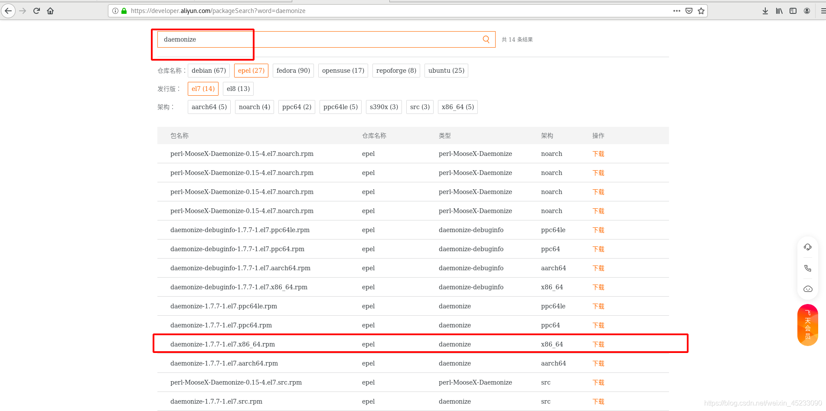Download daemonize-debuginfo x86_64 rpm via 下载
Image resolution: width=826 pixels, height=411 pixels.
pos(598,287)
